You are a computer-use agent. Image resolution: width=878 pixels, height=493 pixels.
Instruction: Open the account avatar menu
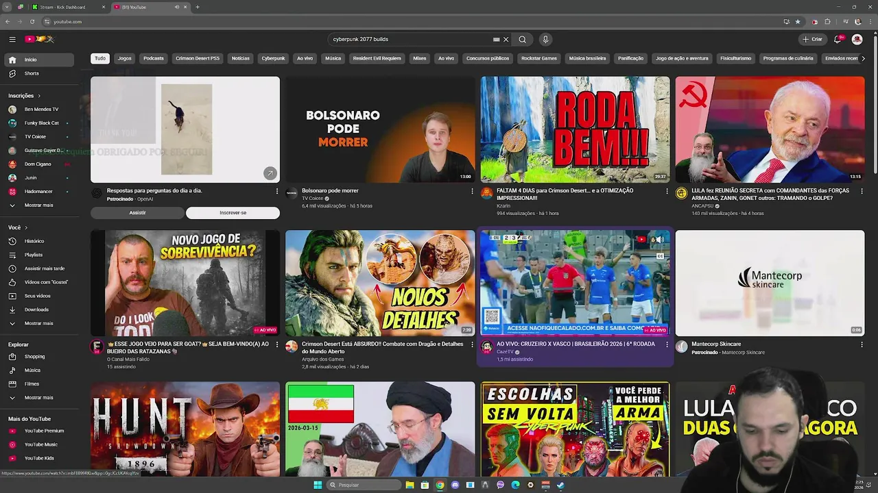click(857, 39)
